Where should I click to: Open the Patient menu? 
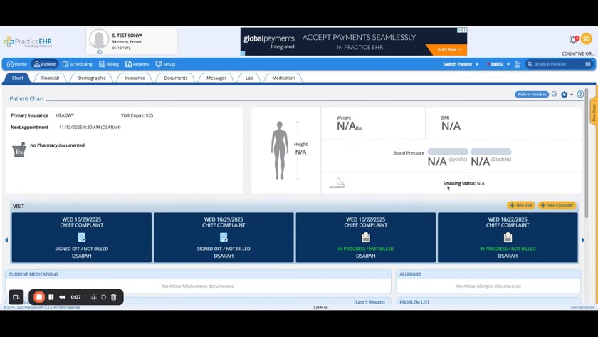pyautogui.click(x=45, y=64)
